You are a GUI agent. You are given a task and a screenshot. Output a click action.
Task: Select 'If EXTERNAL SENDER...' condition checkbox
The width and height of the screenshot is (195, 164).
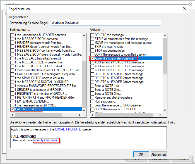click(12, 101)
